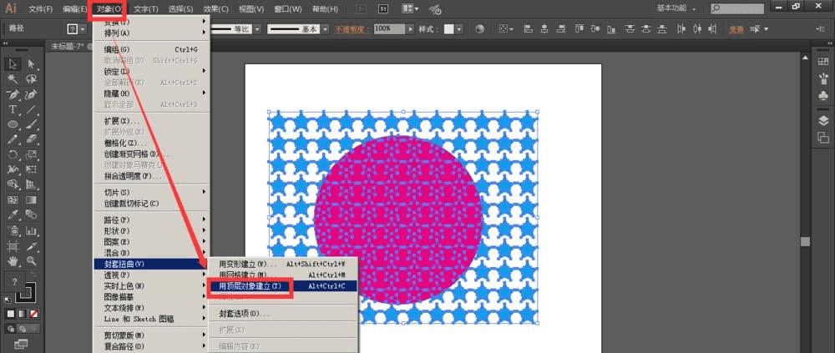Select the Magic Wand tool
835x353 pixels.
(13, 79)
